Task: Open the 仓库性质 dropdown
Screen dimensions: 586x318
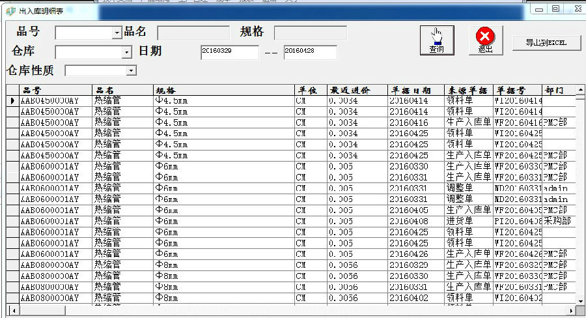Action: pyautogui.click(x=132, y=70)
